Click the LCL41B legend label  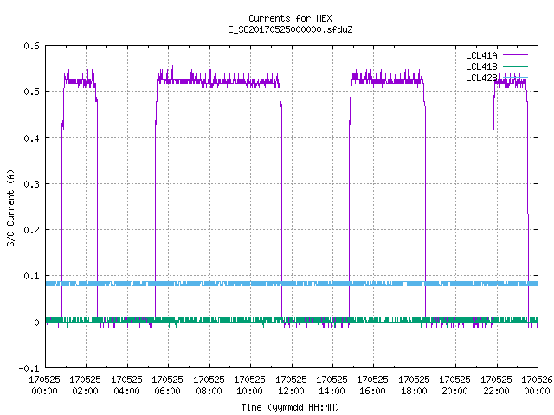[x=481, y=67]
